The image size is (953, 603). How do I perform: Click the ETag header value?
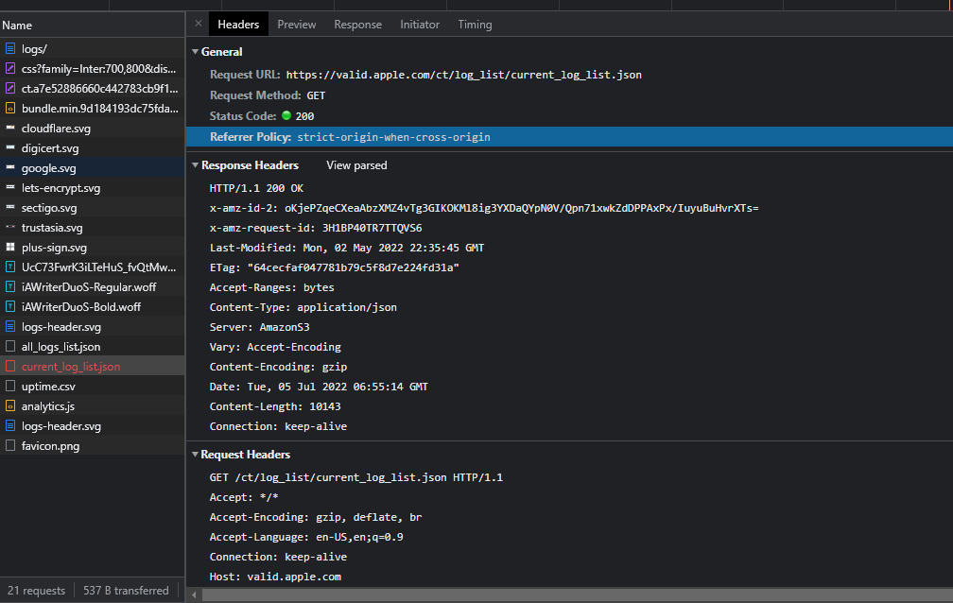click(x=354, y=267)
